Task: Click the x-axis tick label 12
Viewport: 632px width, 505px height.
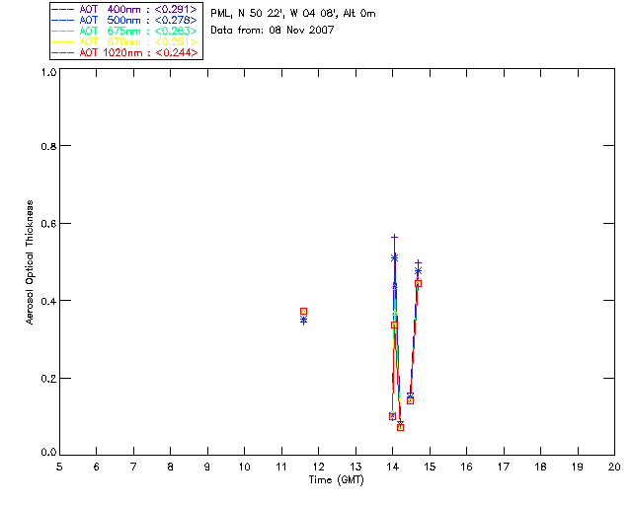Action: pyautogui.click(x=318, y=467)
